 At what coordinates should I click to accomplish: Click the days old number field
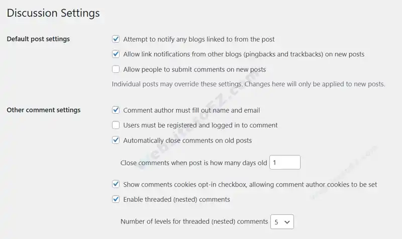(x=285, y=163)
